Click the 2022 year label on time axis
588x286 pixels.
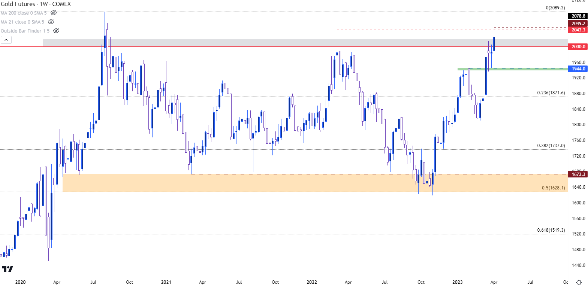(x=312, y=282)
